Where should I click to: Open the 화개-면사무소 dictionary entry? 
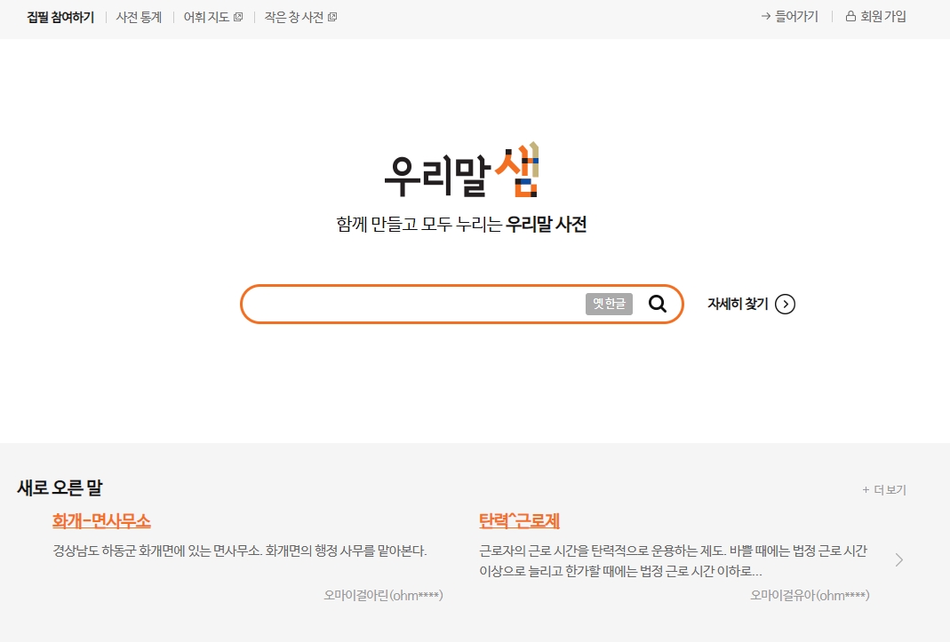100,521
